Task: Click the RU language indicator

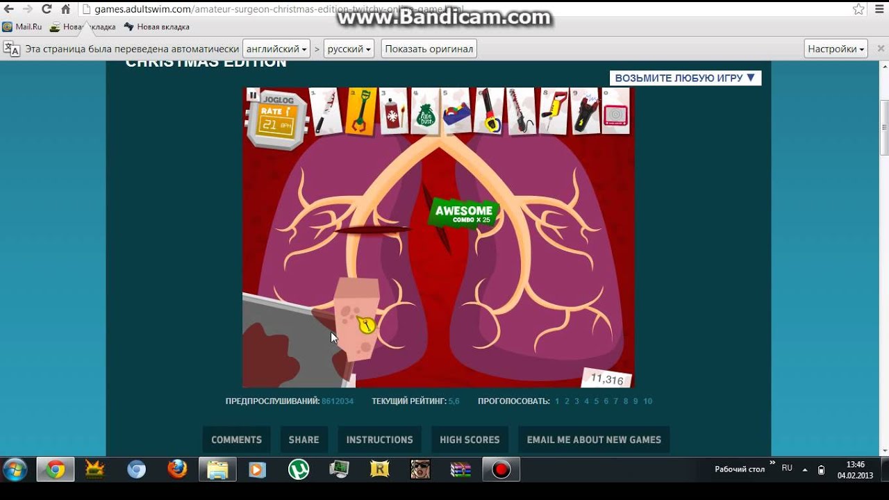Action: (787, 468)
